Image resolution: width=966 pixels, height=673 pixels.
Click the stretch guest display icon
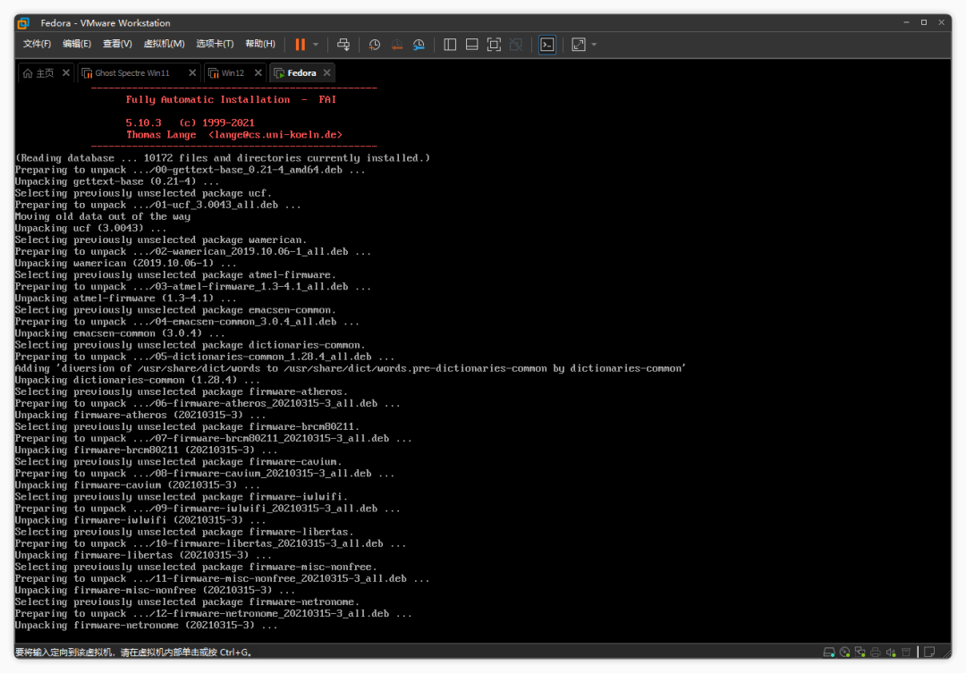click(x=578, y=44)
